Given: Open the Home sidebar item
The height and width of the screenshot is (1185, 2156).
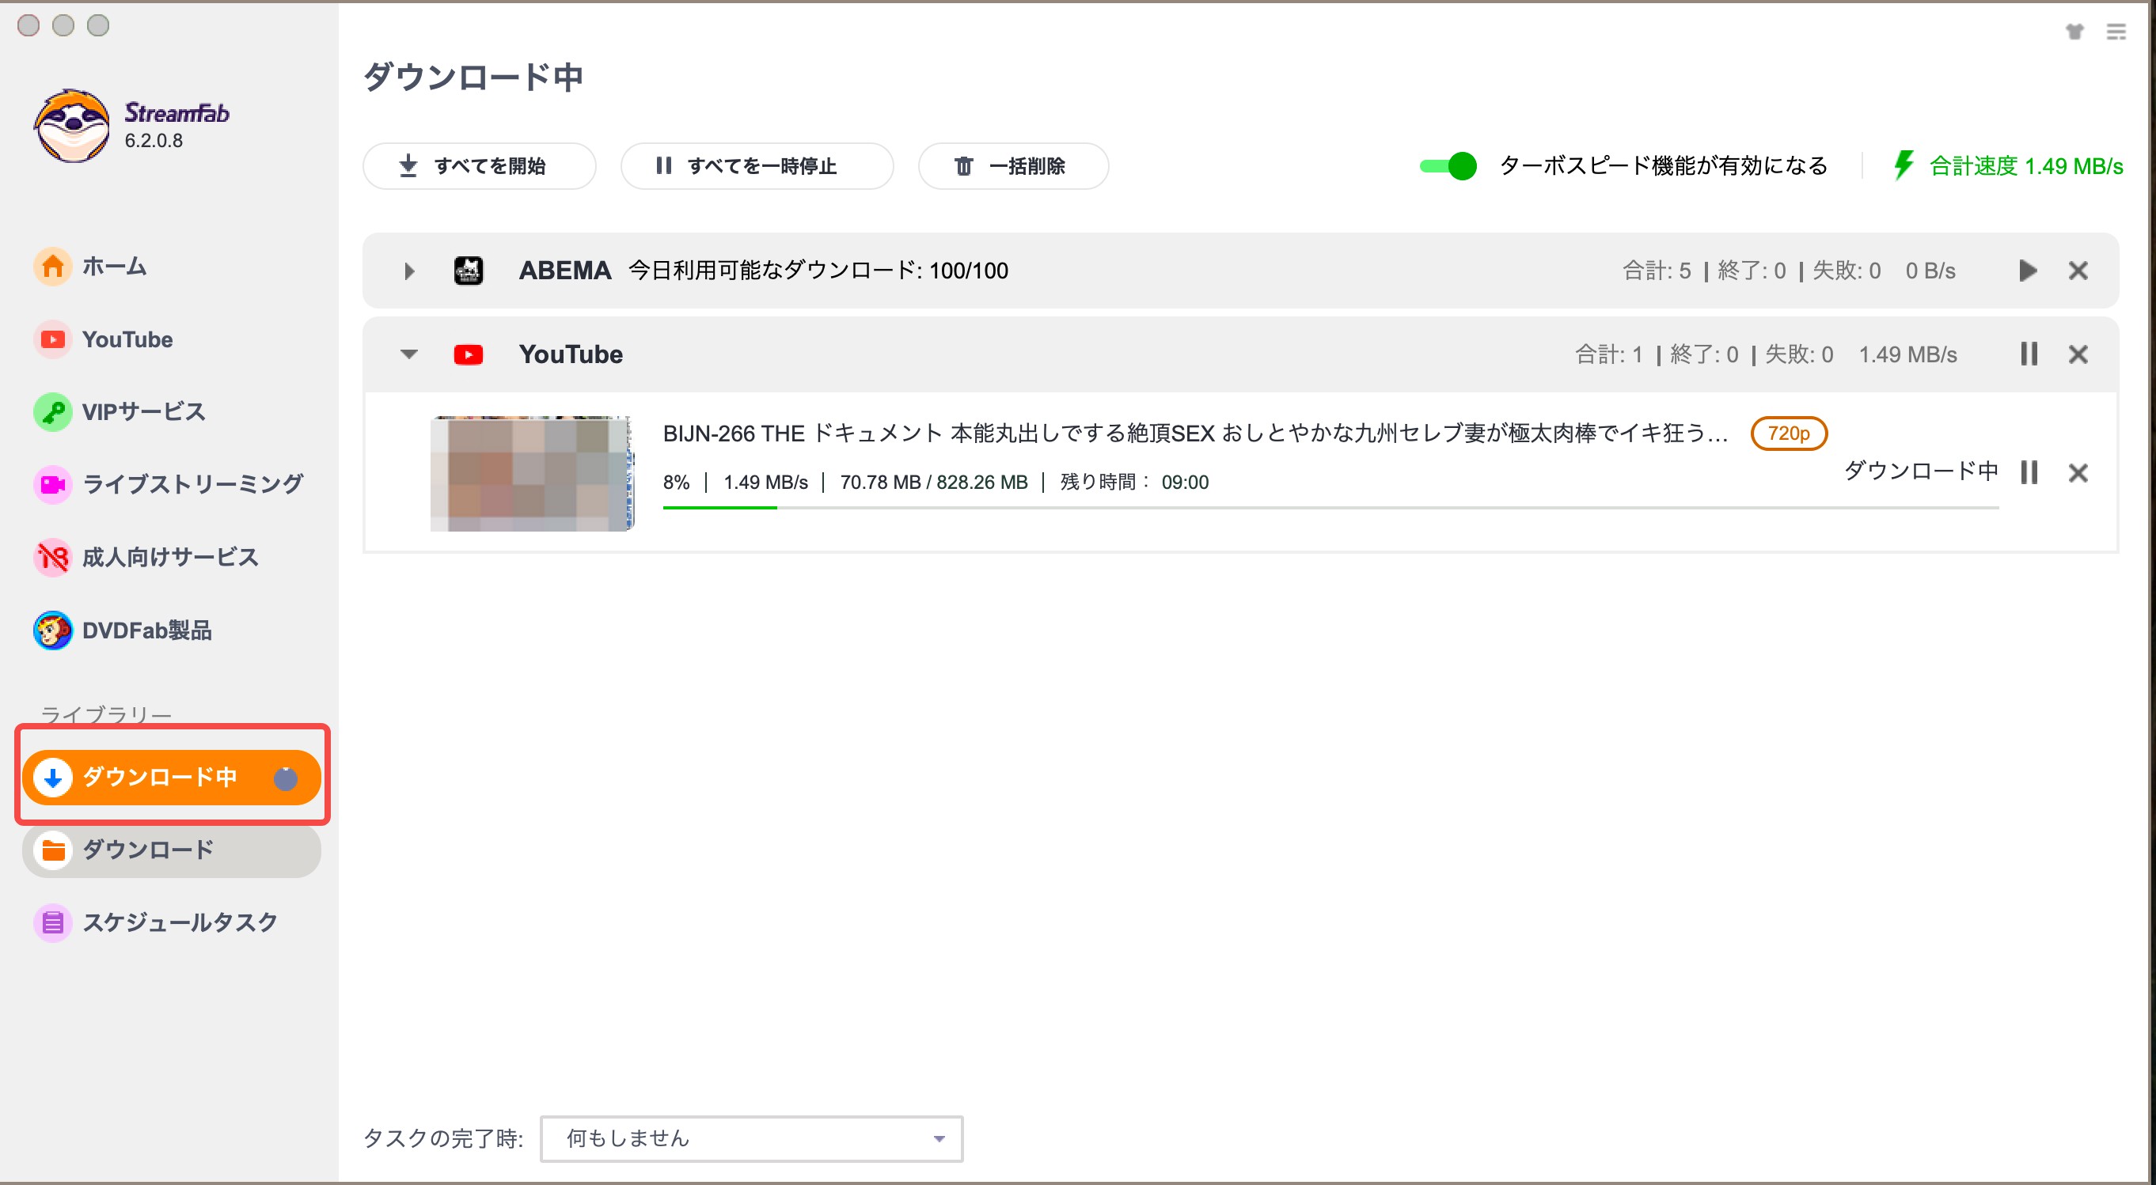Looking at the screenshot, I should tap(90, 267).
